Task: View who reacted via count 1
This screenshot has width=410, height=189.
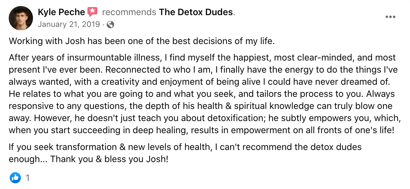Action: coord(28,178)
